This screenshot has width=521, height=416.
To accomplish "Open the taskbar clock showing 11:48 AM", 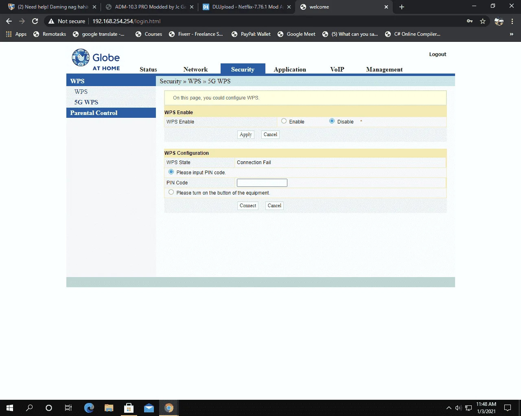I will 486,408.
